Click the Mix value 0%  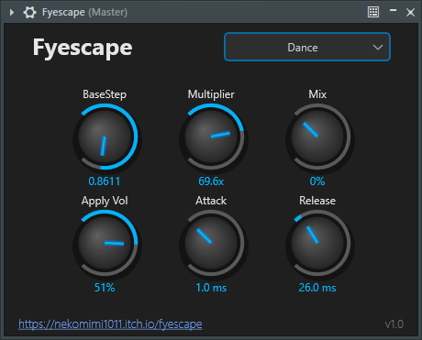317,181
